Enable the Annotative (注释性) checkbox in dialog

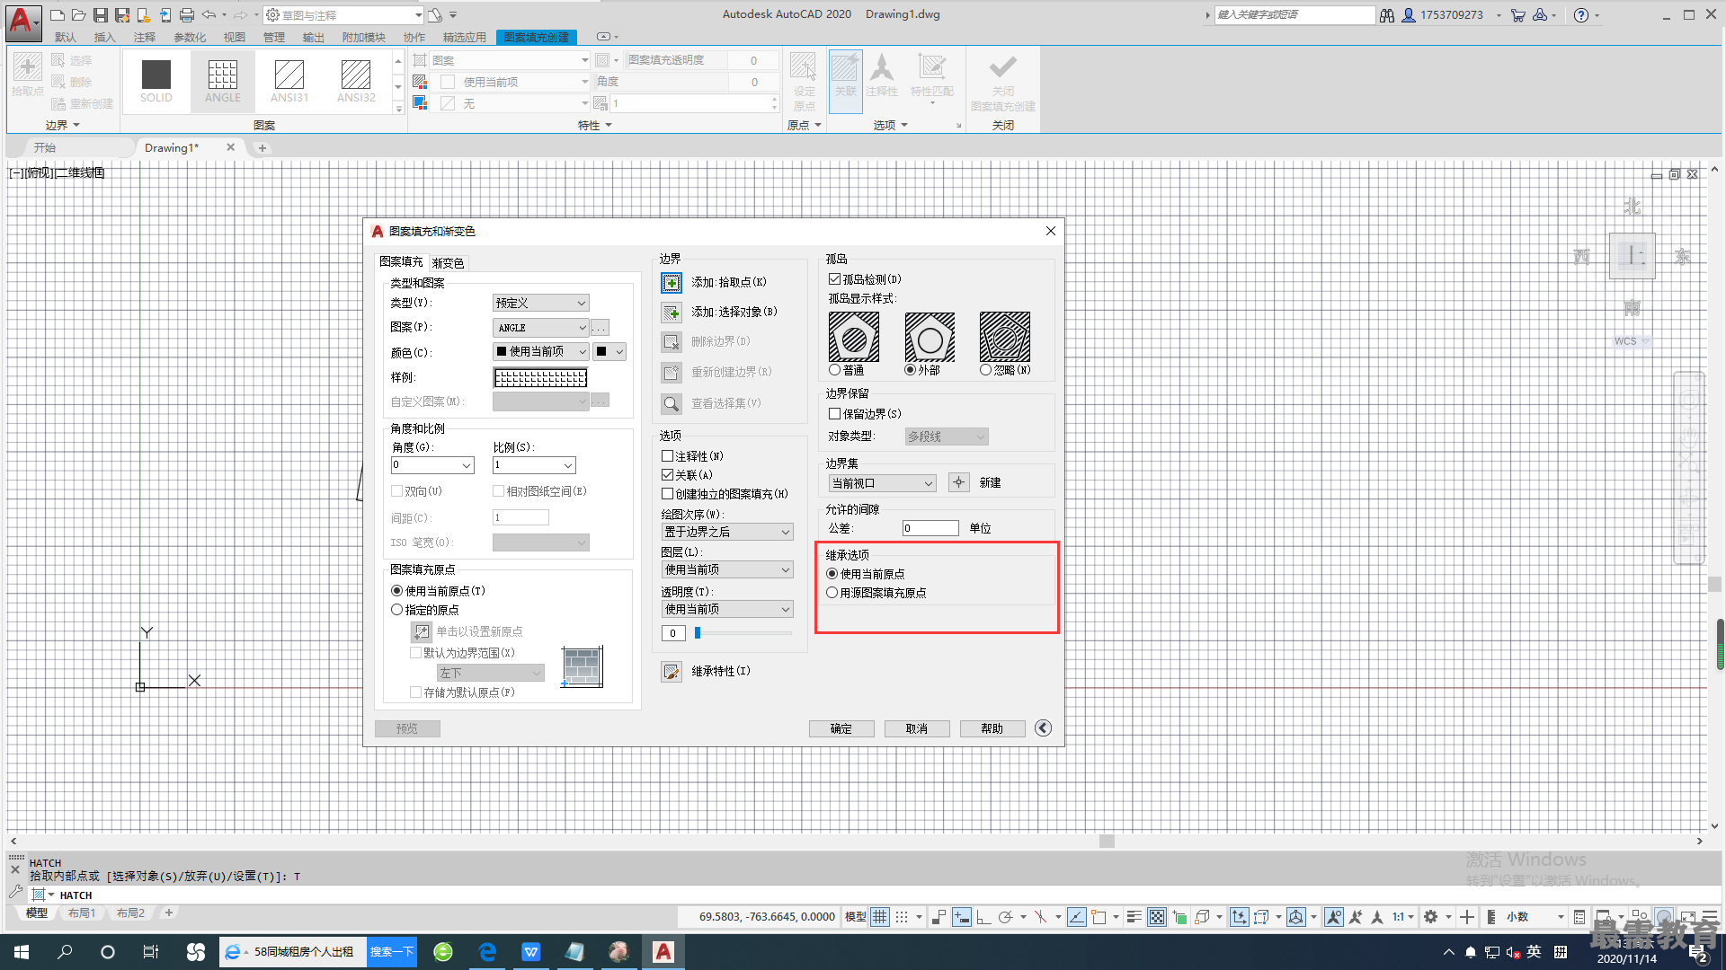click(x=668, y=456)
